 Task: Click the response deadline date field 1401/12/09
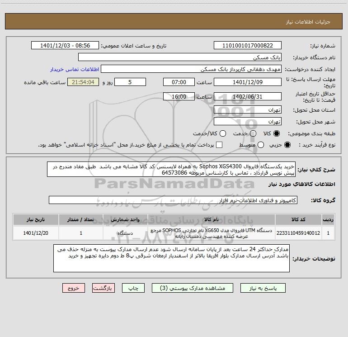click(247, 82)
